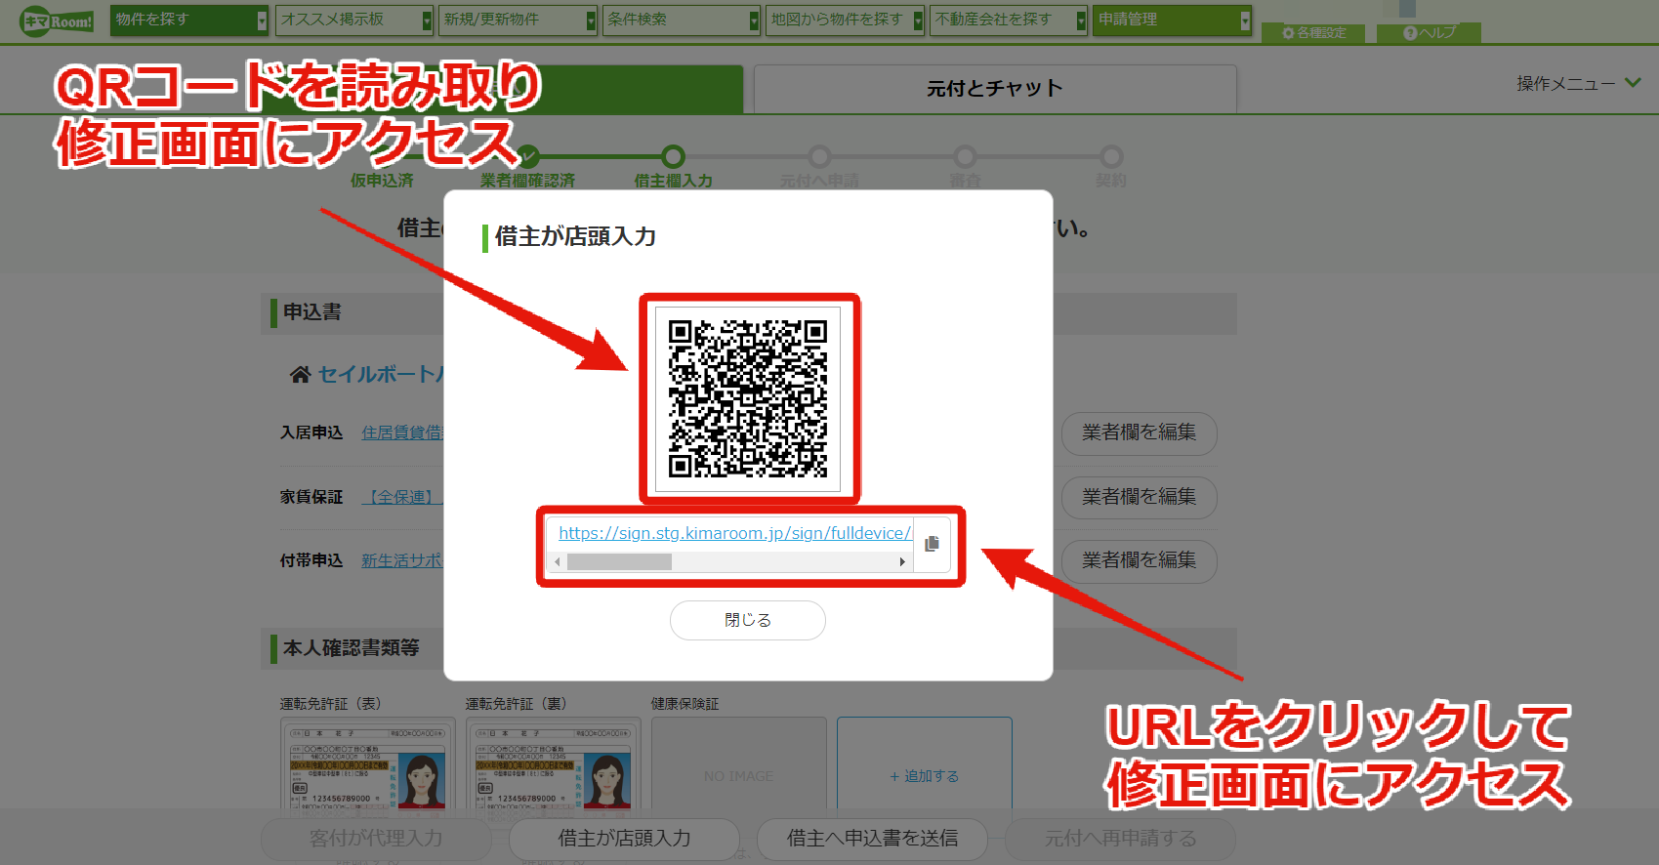The height and width of the screenshot is (865, 1659).
Task: Click left arrow of URL scrollbar
Action: click(557, 561)
